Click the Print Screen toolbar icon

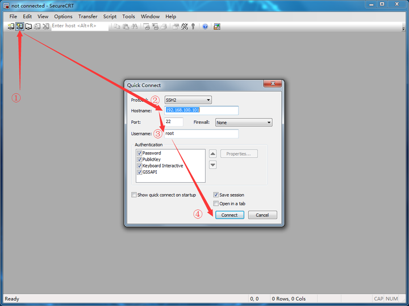tap(147, 26)
